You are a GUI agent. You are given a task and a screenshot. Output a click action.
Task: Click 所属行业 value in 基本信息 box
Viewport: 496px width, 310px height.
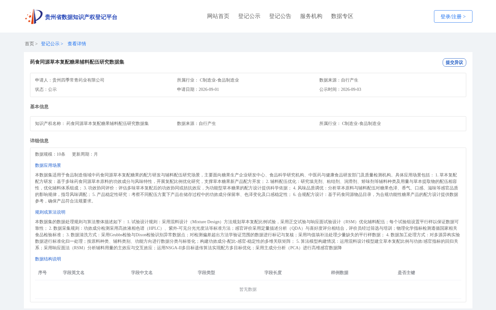pyautogui.click(x=361, y=123)
